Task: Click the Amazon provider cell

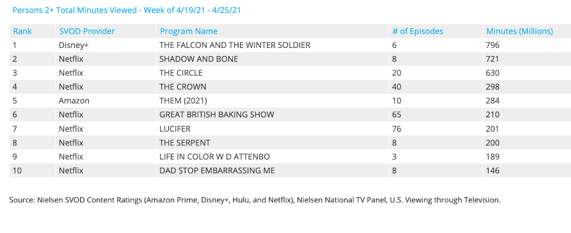Action: [x=74, y=101]
